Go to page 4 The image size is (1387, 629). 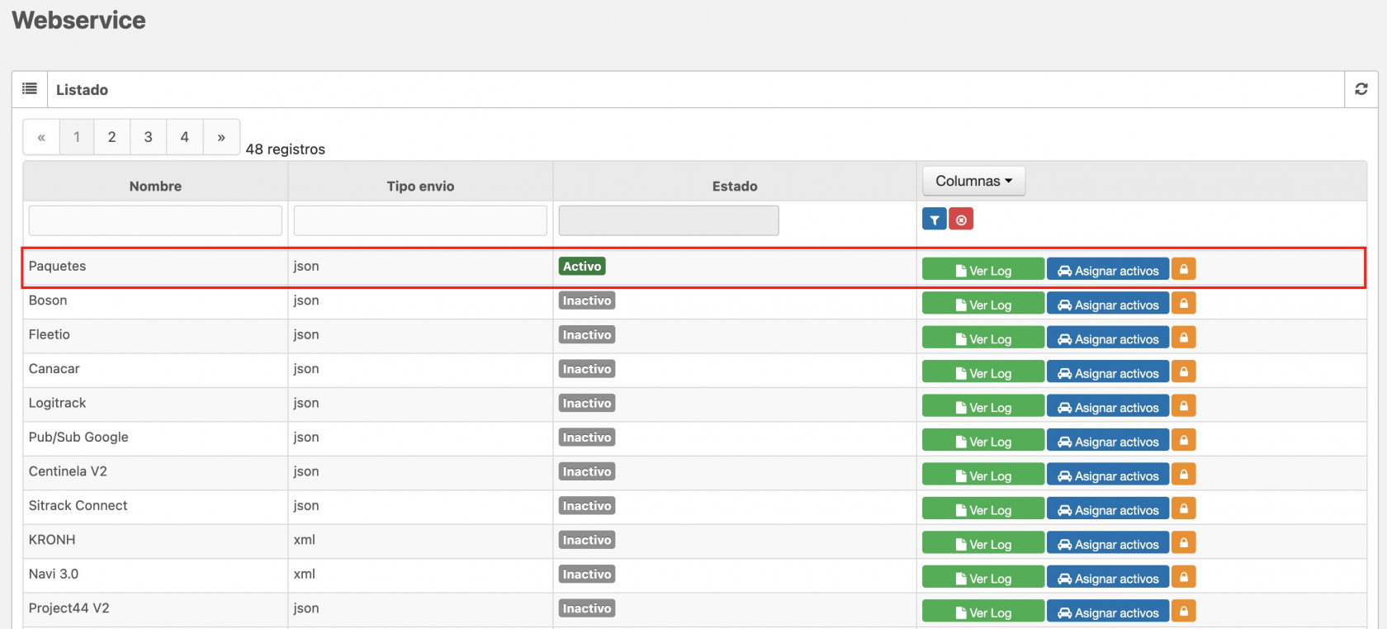tap(185, 137)
